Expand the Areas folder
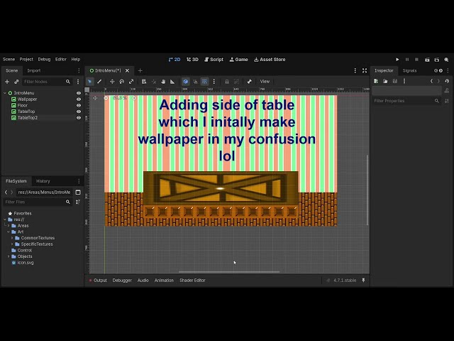Viewport: 454px width, 341px height. click(x=9, y=226)
